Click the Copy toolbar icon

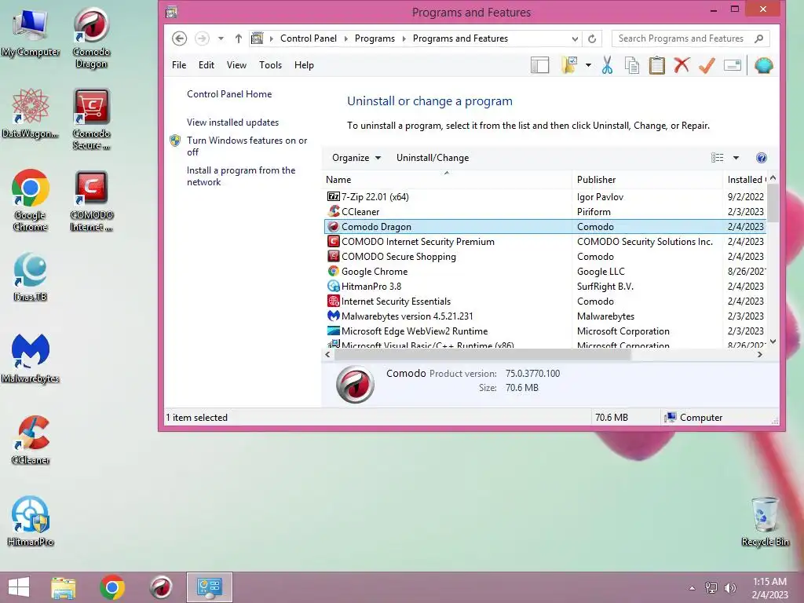coord(632,65)
